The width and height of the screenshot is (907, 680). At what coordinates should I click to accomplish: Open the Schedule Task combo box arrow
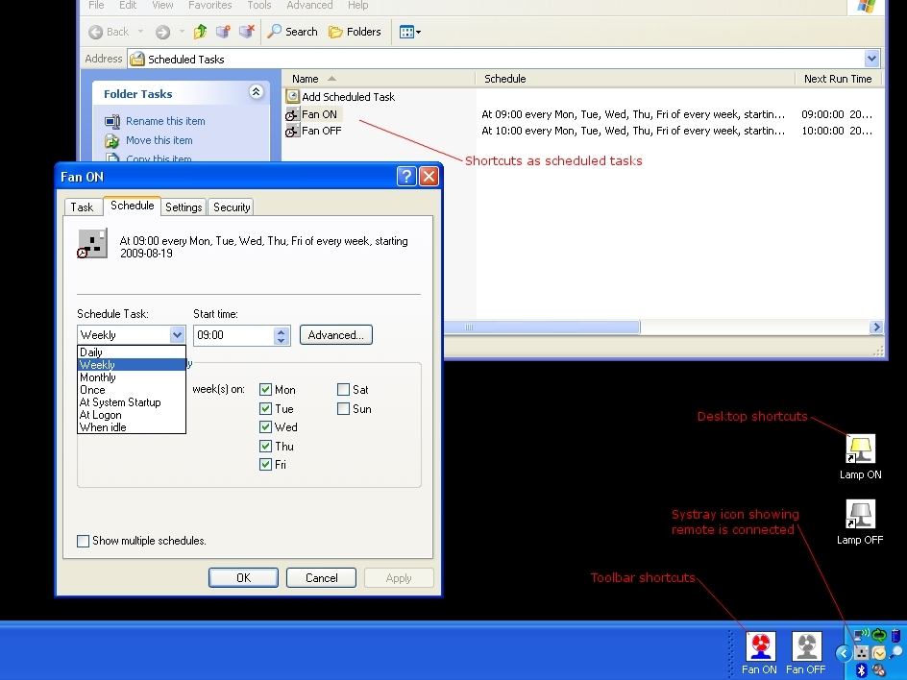(x=177, y=335)
